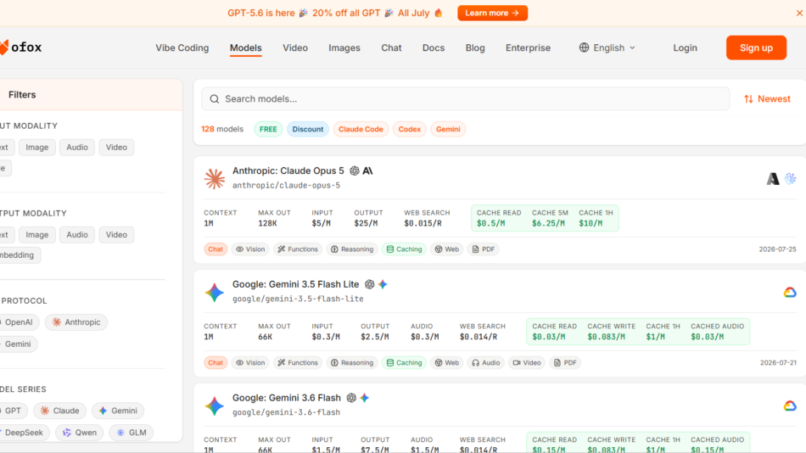Image resolution: width=806 pixels, height=453 pixels.
Task: Toggle the FREE filter chip
Action: tap(268, 129)
